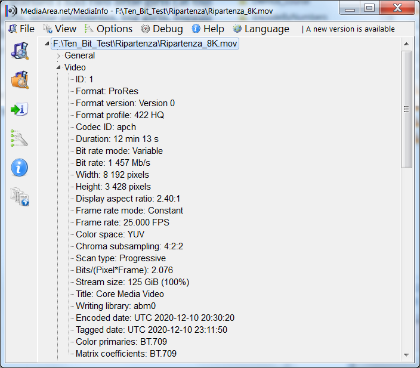Select 'Encoded date: UTC 2020-12-10 20:30:20' row
Viewport: 420px width, 368px height.
155,318
